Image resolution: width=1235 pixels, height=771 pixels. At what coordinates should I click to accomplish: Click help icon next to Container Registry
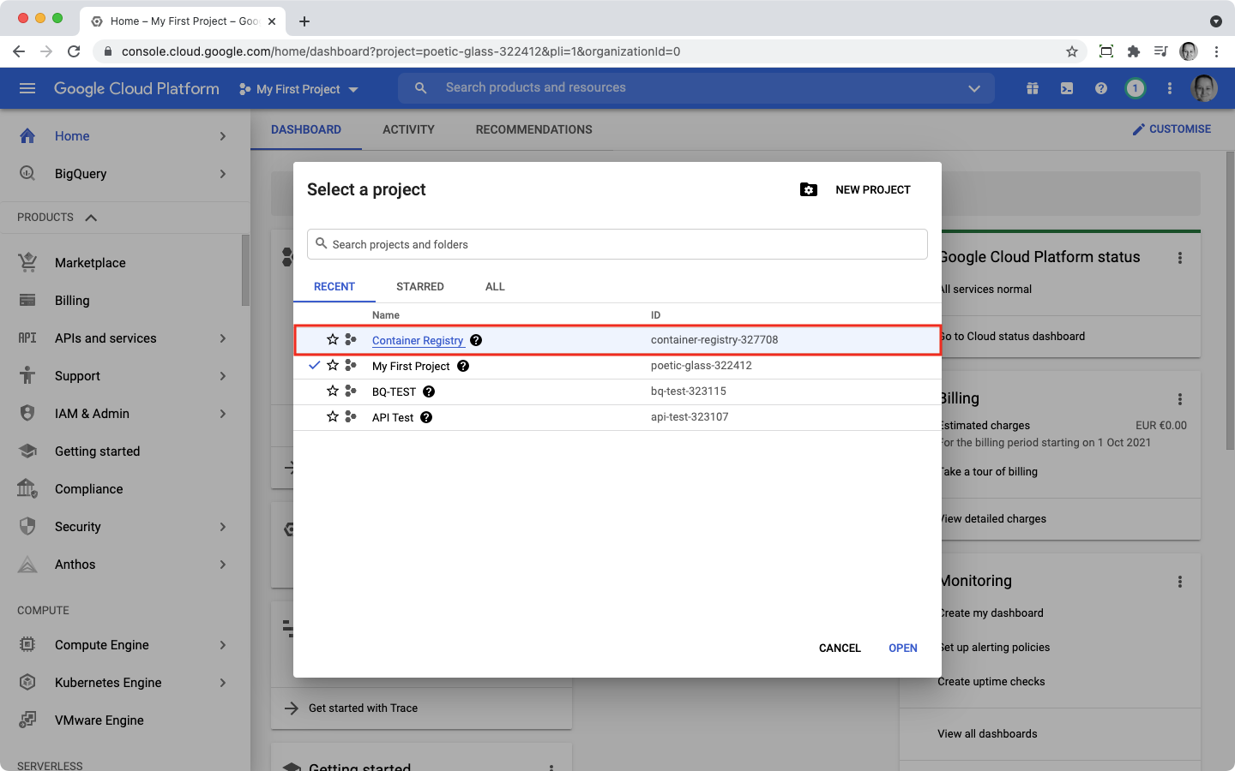pyautogui.click(x=476, y=340)
